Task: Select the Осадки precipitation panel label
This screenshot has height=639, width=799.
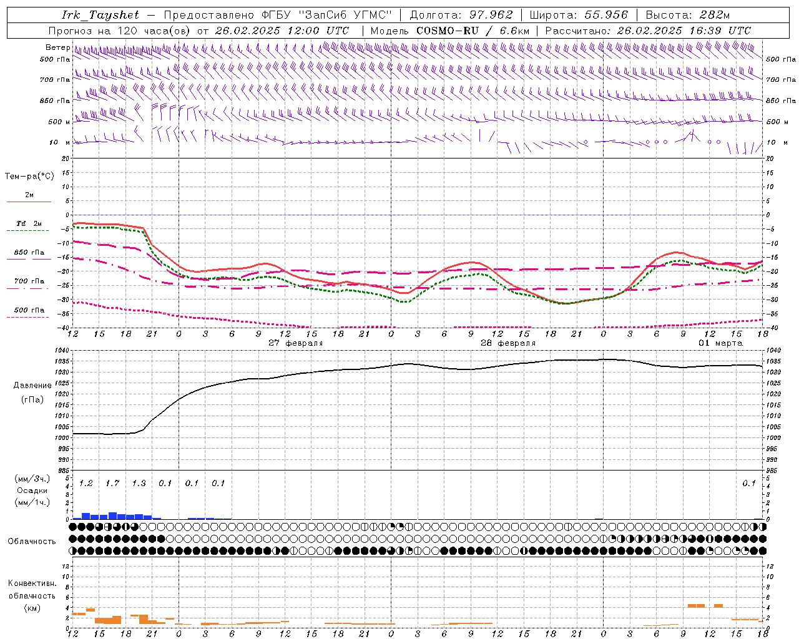Action: (32, 490)
